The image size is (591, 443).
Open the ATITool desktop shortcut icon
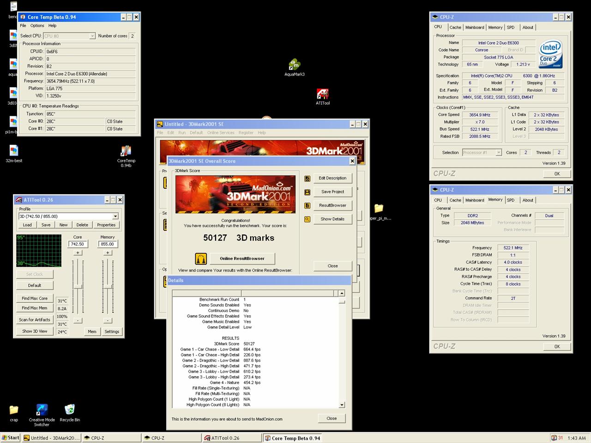323,94
